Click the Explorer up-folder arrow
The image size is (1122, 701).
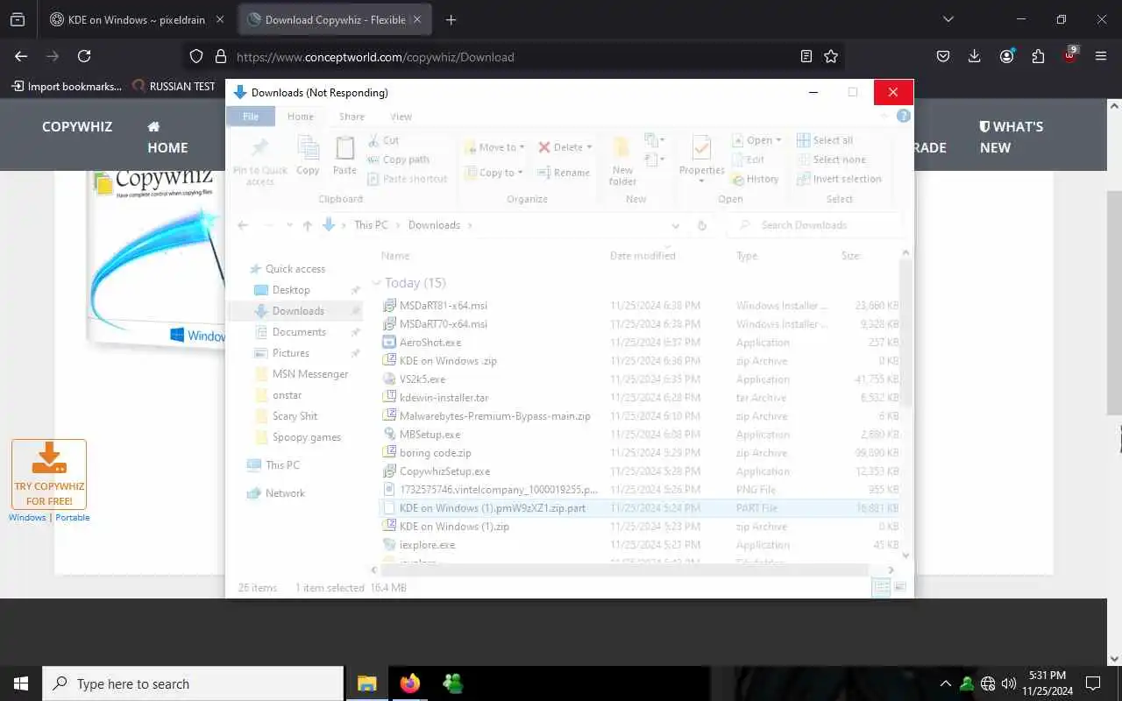pyautogui.click(x=307, y=225)
